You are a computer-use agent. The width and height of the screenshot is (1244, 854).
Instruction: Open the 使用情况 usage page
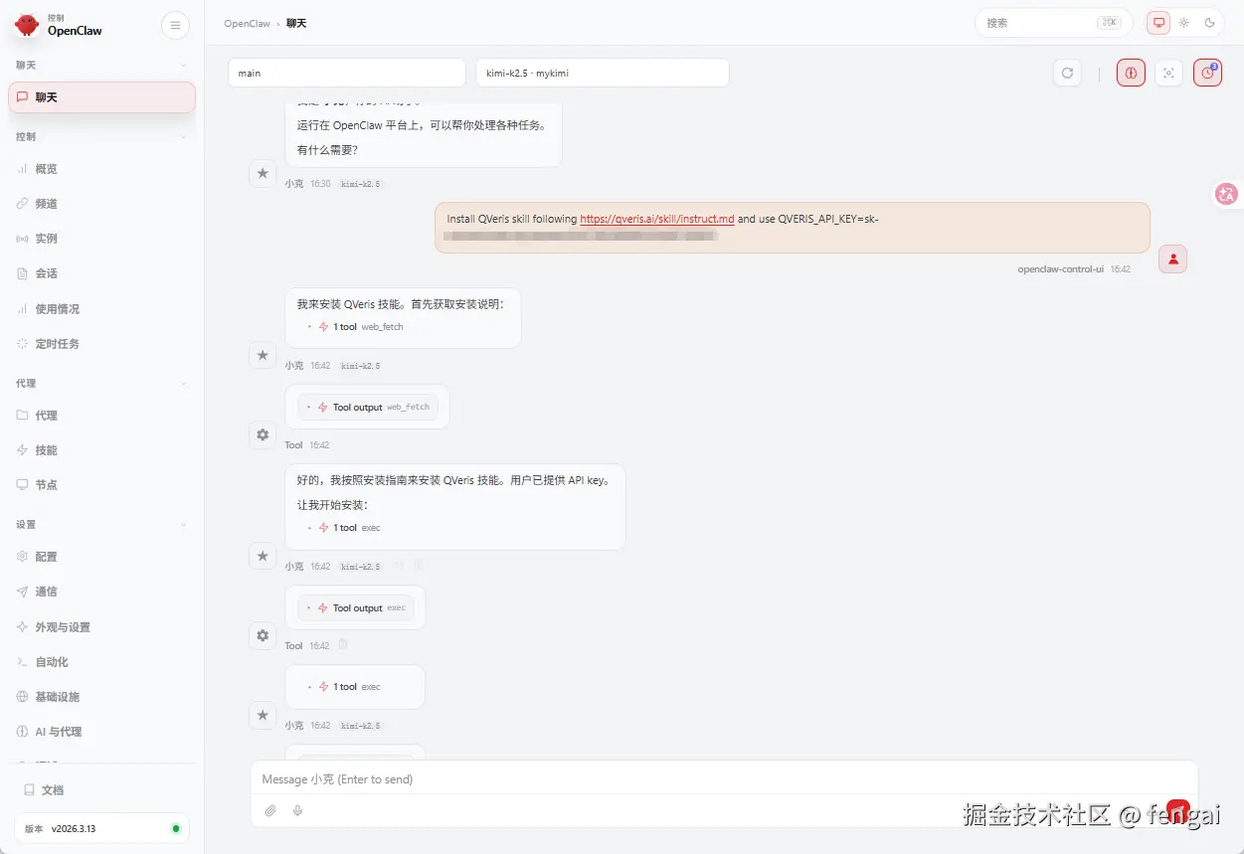pos(101,309)
